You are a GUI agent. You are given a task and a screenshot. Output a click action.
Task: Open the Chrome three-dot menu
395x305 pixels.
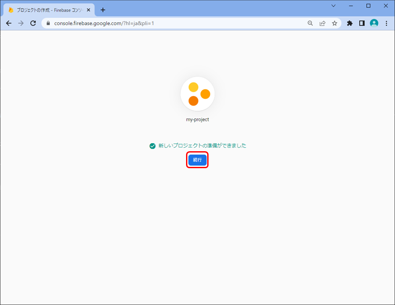pyautogui.click(x=387, y=23)
